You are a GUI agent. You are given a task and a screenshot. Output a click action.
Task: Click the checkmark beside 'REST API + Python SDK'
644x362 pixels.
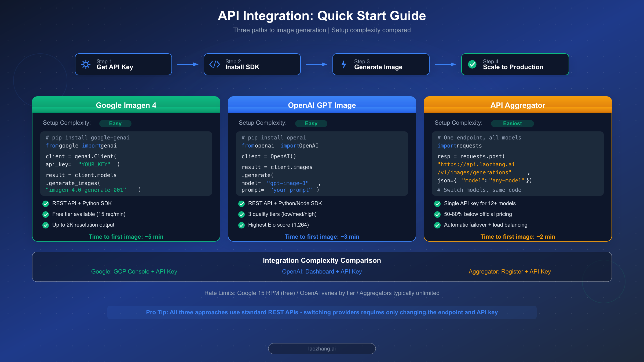click(45, 204)
